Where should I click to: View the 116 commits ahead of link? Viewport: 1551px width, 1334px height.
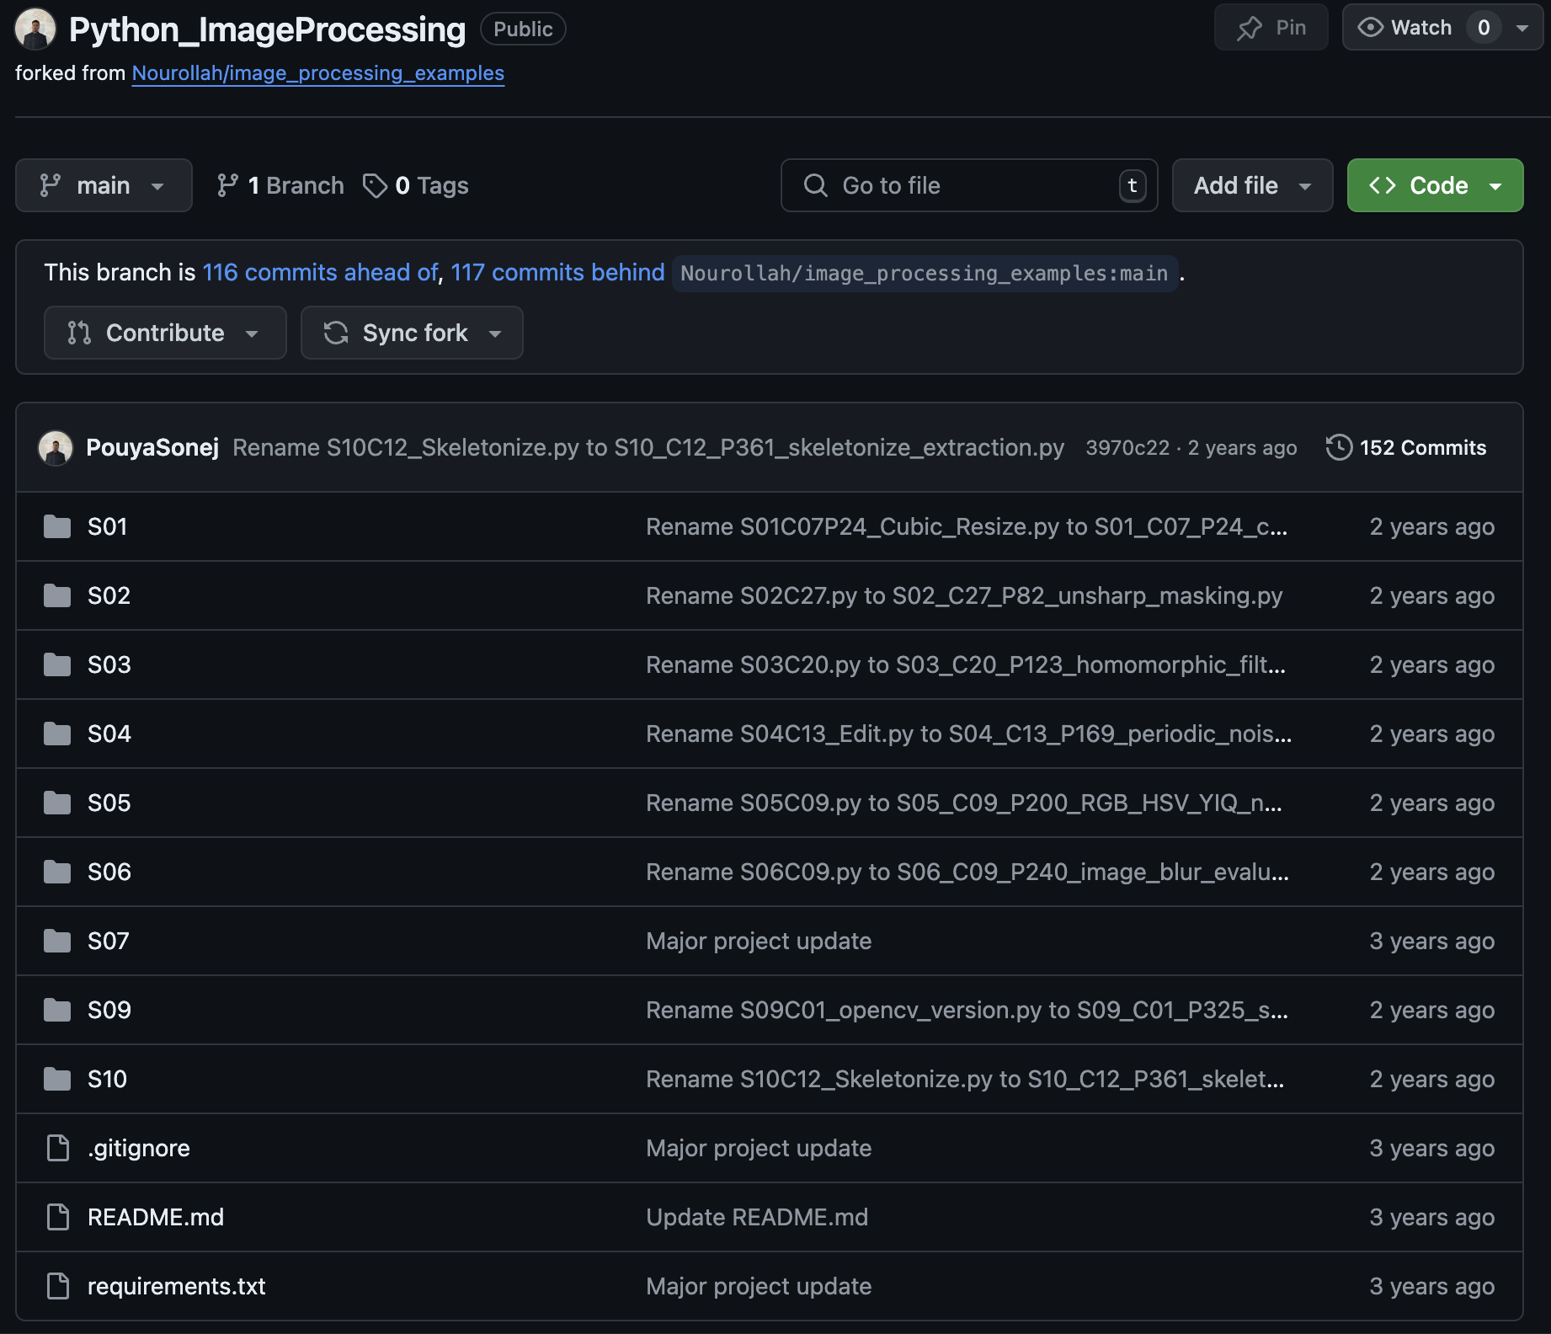(320, 272)
